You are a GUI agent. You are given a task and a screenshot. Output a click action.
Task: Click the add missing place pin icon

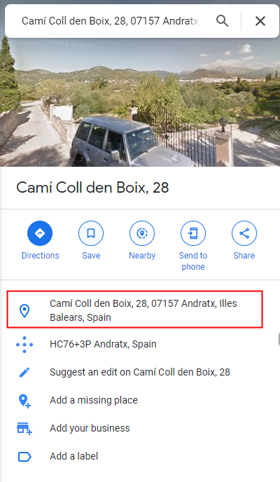24,401
